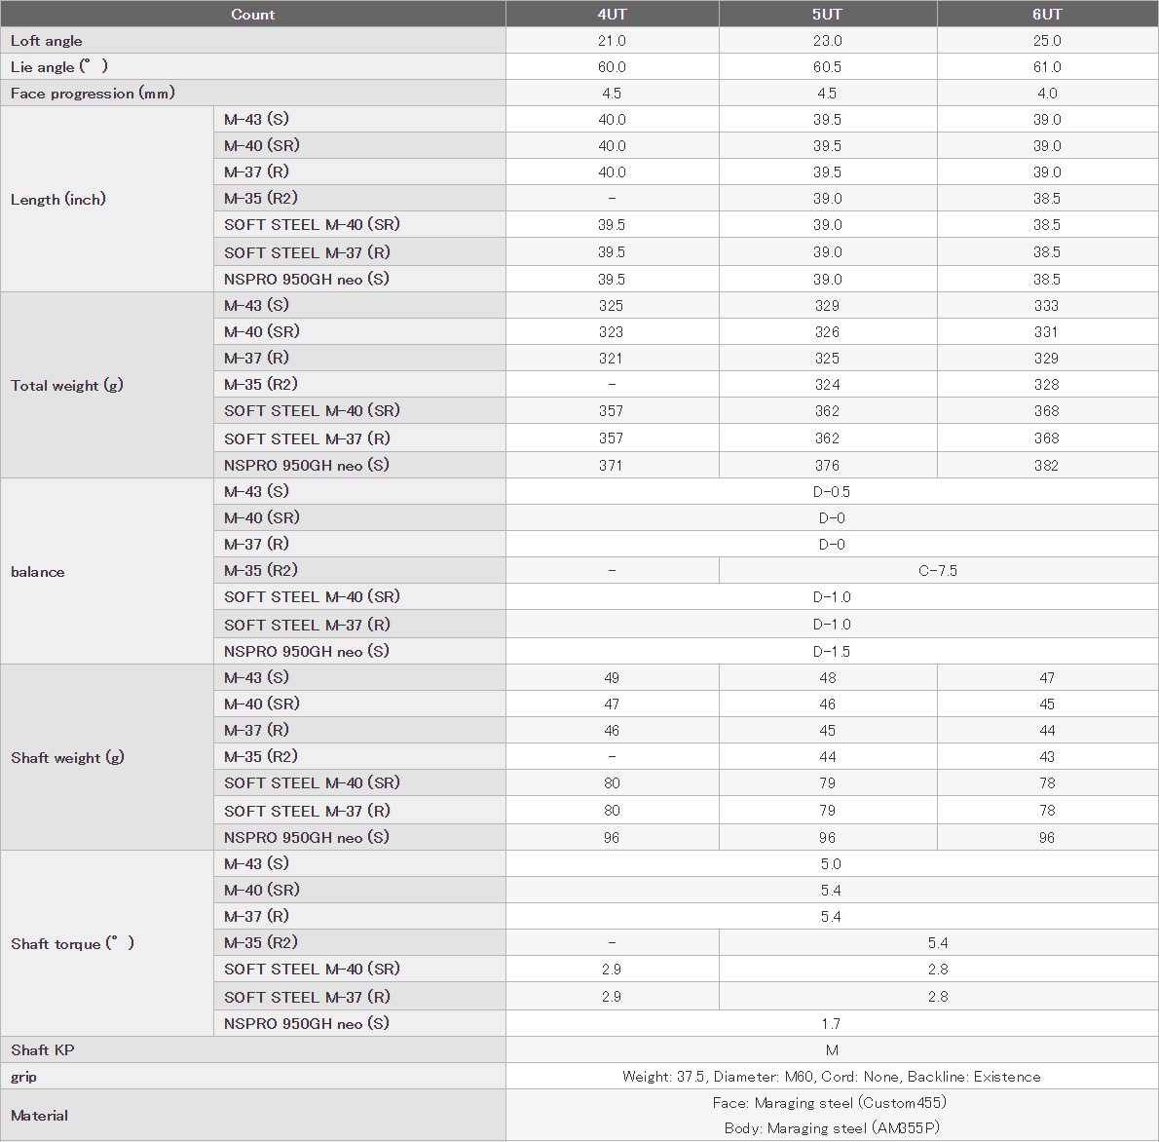Click the balance category cell
1159x1142 pixels.
point(38,572)
